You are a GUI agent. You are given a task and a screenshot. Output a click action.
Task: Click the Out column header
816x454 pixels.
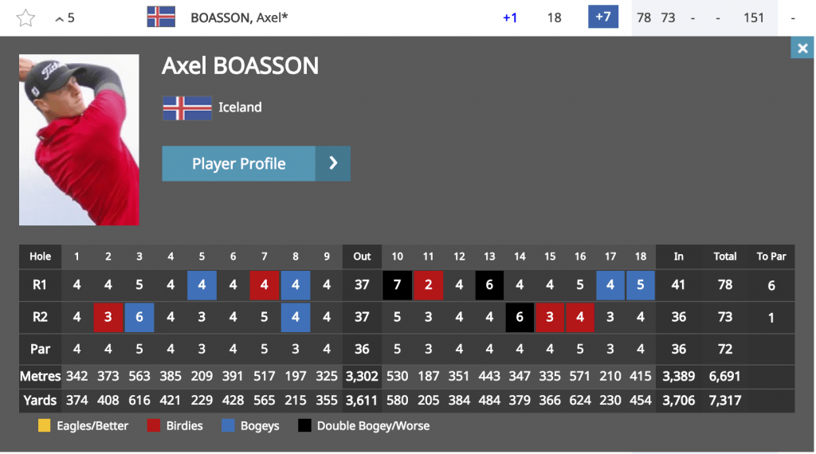tap(362, 256)
